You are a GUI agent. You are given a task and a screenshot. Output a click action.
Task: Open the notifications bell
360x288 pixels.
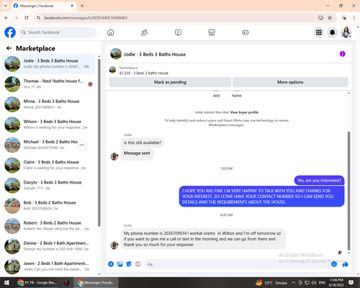[x=333, y=32]
